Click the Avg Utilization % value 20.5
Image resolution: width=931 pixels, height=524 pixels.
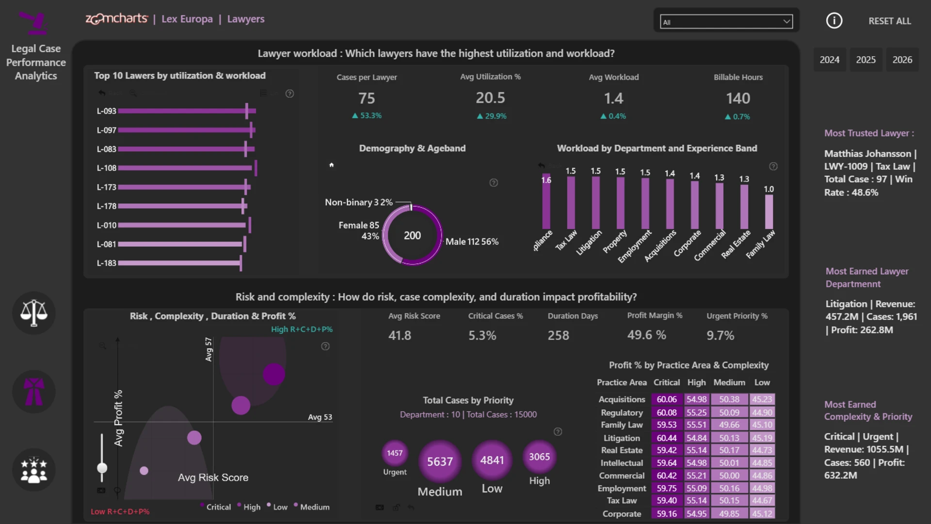[x=490, y=98]
